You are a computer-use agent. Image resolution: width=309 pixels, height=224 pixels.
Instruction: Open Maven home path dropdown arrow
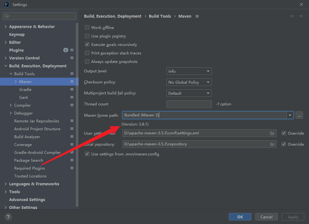[290, 115]
